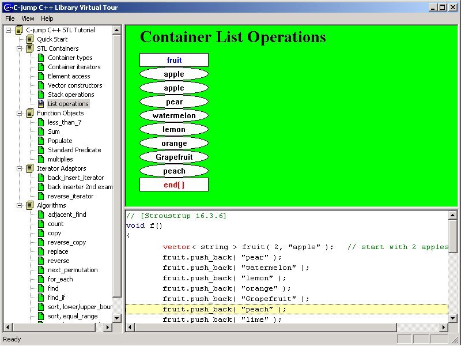Viewport: 461px width, 346px height.
Task: Open the File menu
Action: (10, 18)
